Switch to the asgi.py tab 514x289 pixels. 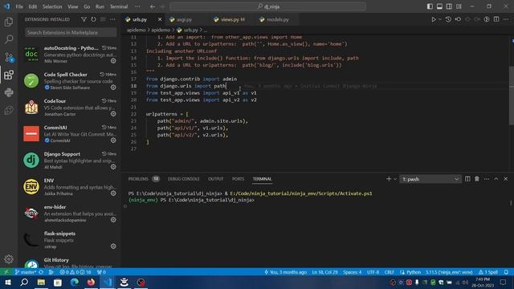[x=184, y=19]
